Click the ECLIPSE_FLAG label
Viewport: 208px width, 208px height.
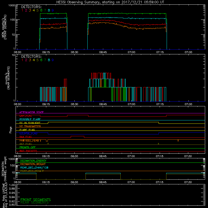(28, 133)
